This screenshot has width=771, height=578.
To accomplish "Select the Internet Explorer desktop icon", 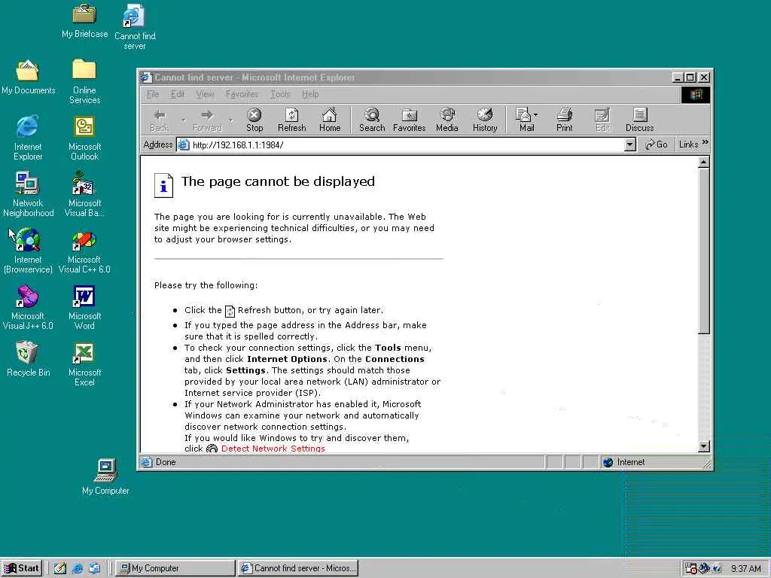I will point(28,138).
